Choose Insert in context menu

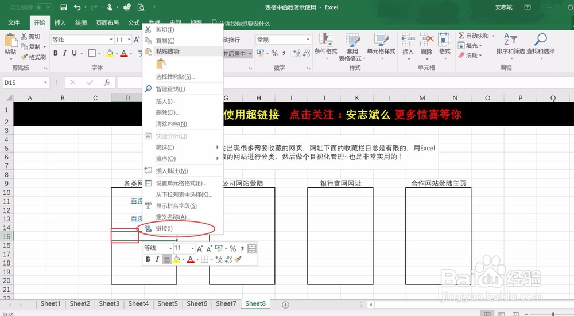183,102
